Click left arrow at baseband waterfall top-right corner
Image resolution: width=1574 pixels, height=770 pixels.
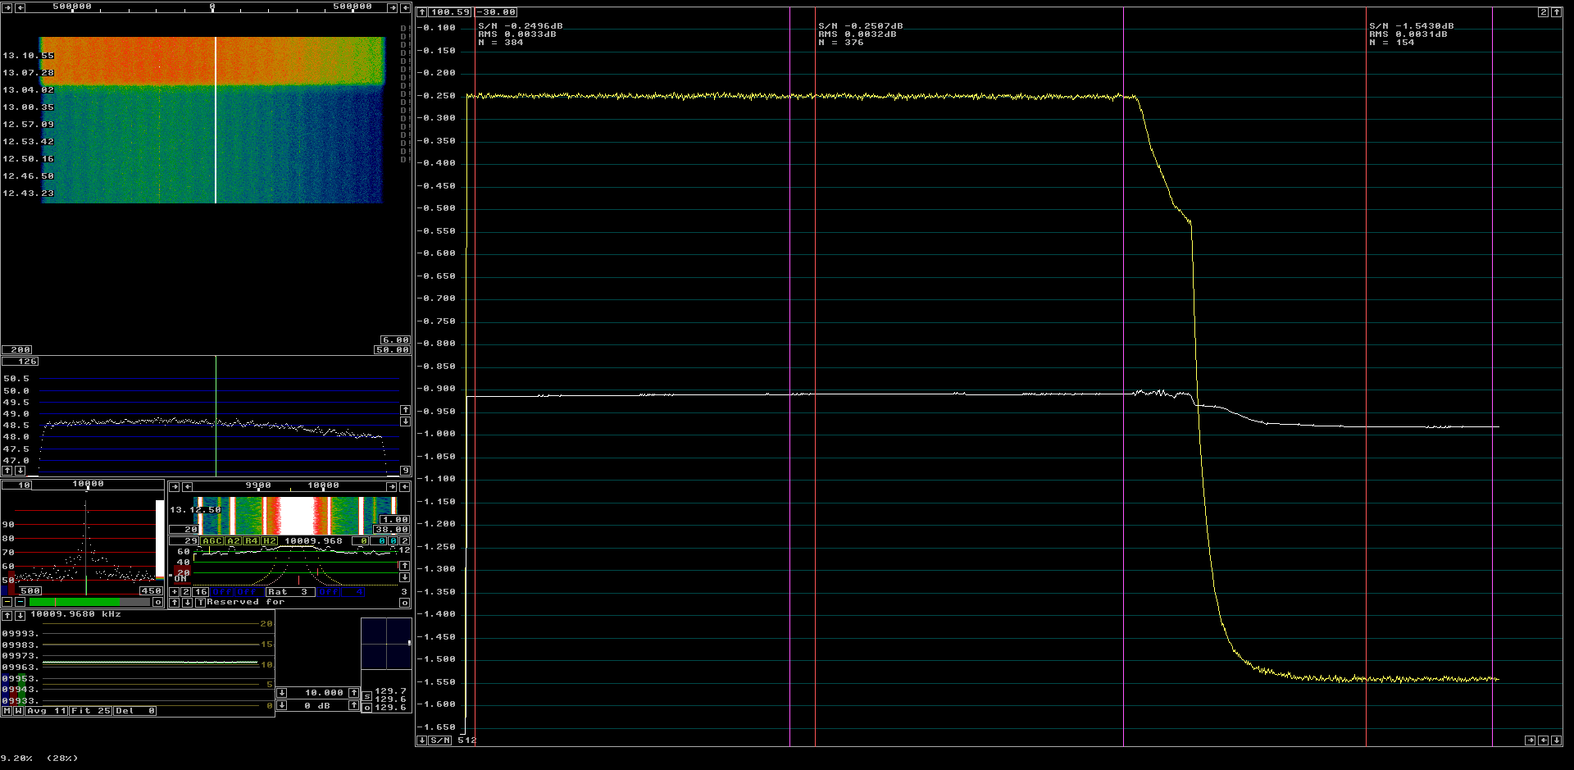pos(405,486)
